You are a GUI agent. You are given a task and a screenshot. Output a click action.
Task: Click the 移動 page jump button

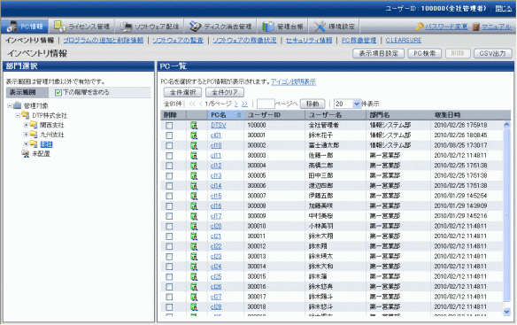click(x=313, y=104)
